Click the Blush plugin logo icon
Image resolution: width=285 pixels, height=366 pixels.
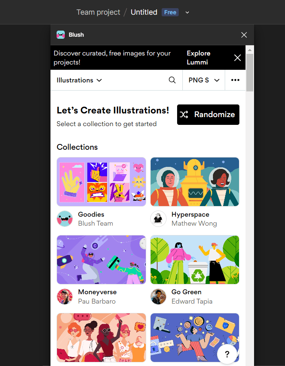pos(61,35)
